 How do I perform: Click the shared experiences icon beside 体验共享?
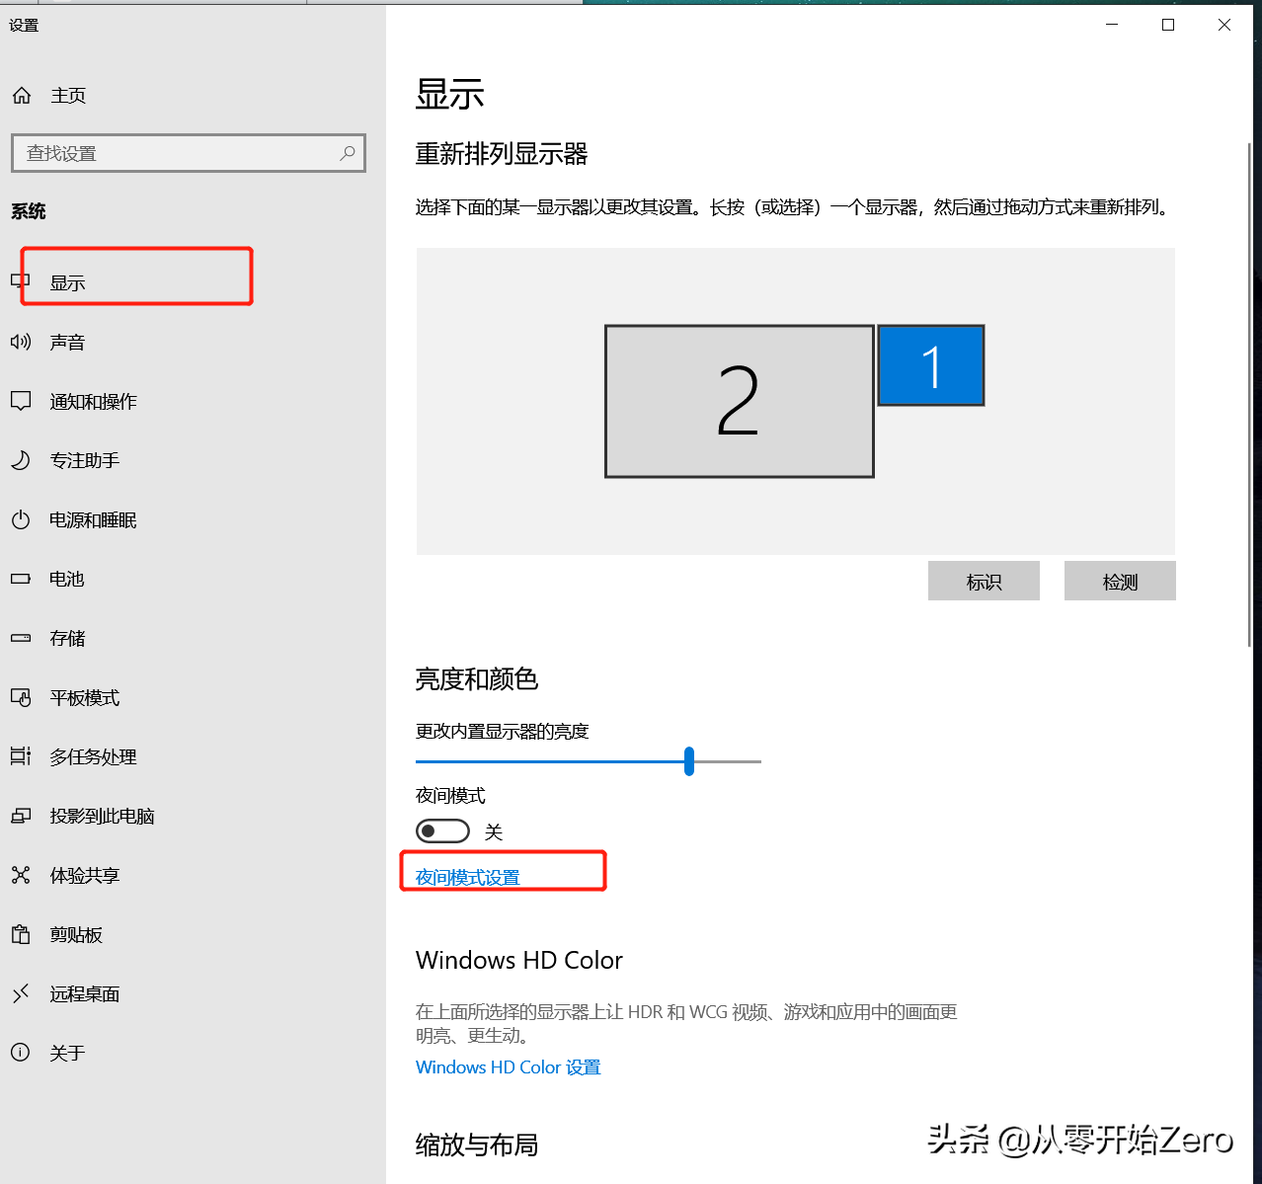(21, 875)
